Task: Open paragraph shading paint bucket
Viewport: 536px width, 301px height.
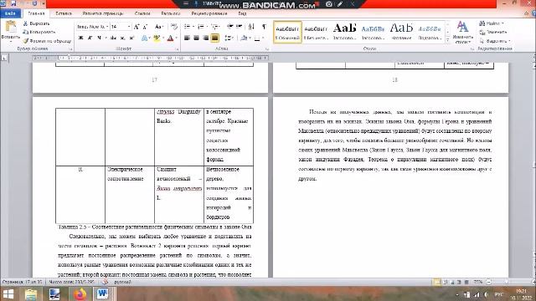Action: coord(244,38)
